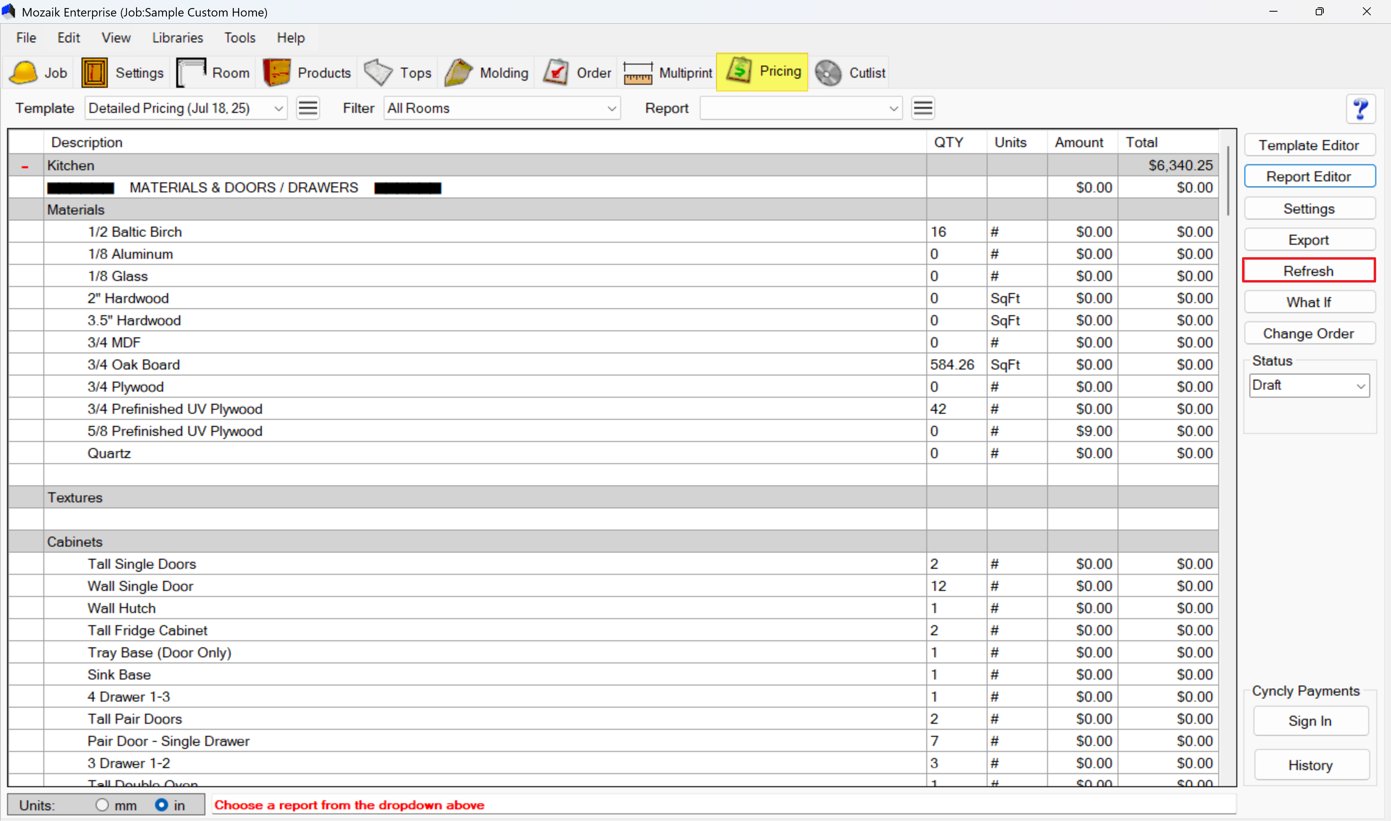
Task: Expand the Filter All Rooms dropdown
Action: pyautogui.click(x=612, y=108)
